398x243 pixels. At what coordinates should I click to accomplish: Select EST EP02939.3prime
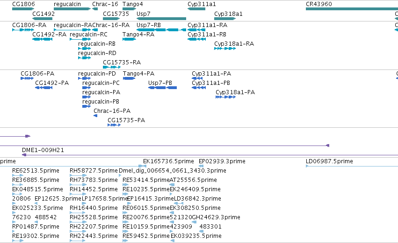click(x=222, y=161)
